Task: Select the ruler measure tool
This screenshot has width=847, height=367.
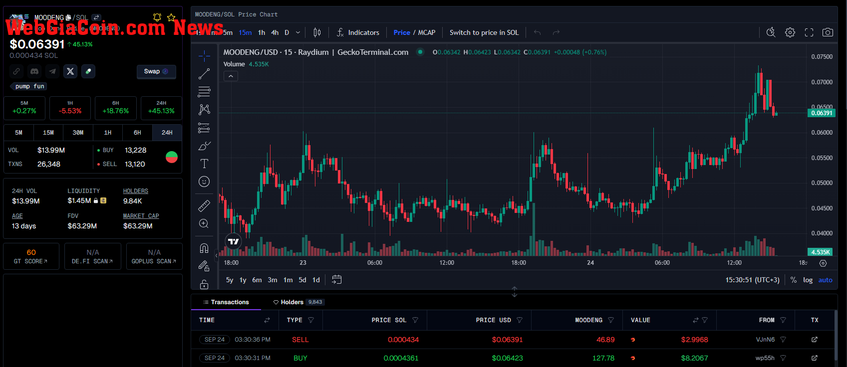Action: [204, 205]
